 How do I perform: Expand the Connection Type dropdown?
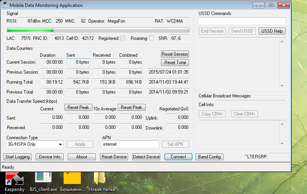[x=61, y=145]
